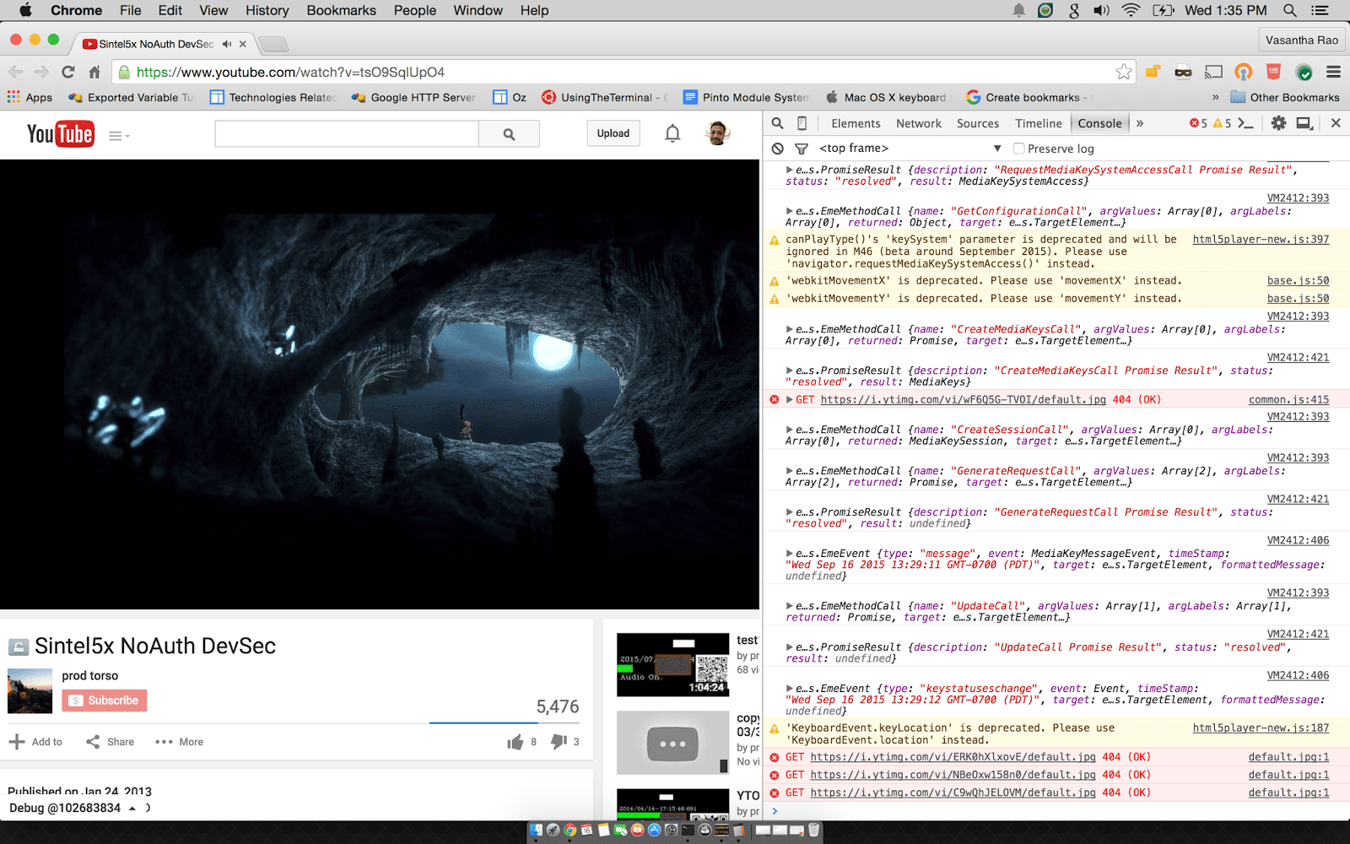The image size is (1350, 844).
Task: Open the console filter icon
Action: [800, 148]
